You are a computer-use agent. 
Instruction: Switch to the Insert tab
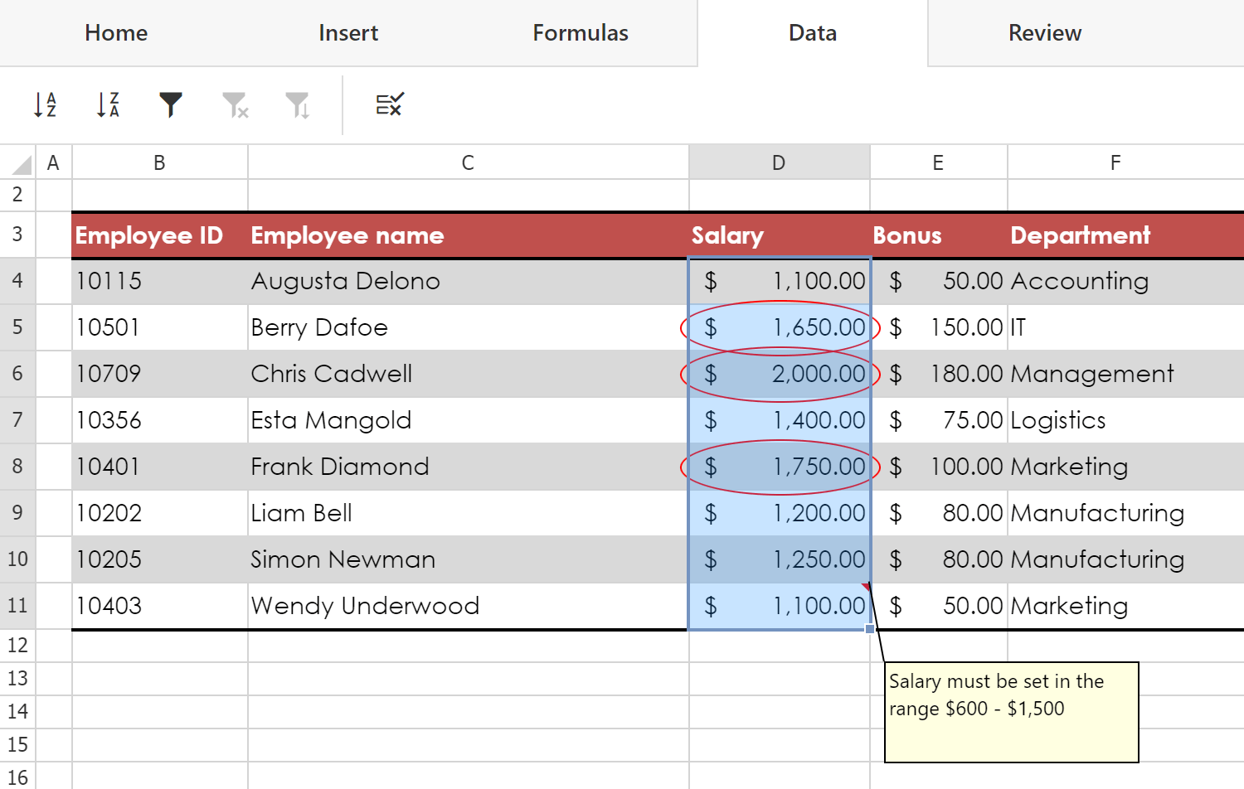(x=348, y=33)
